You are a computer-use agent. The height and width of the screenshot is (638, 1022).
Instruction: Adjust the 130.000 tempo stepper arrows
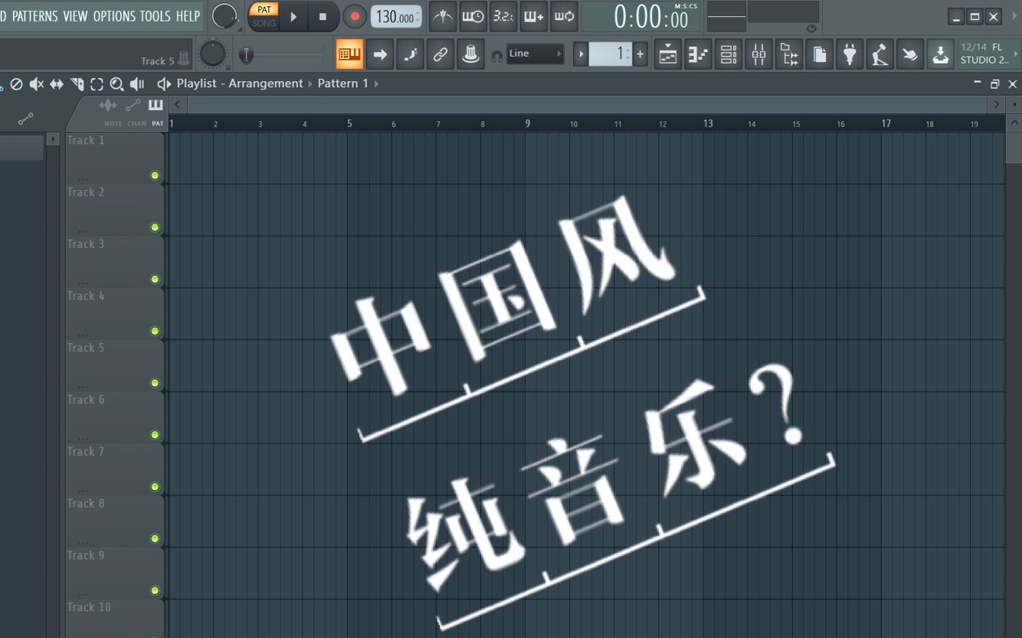[x=418, y=16]
